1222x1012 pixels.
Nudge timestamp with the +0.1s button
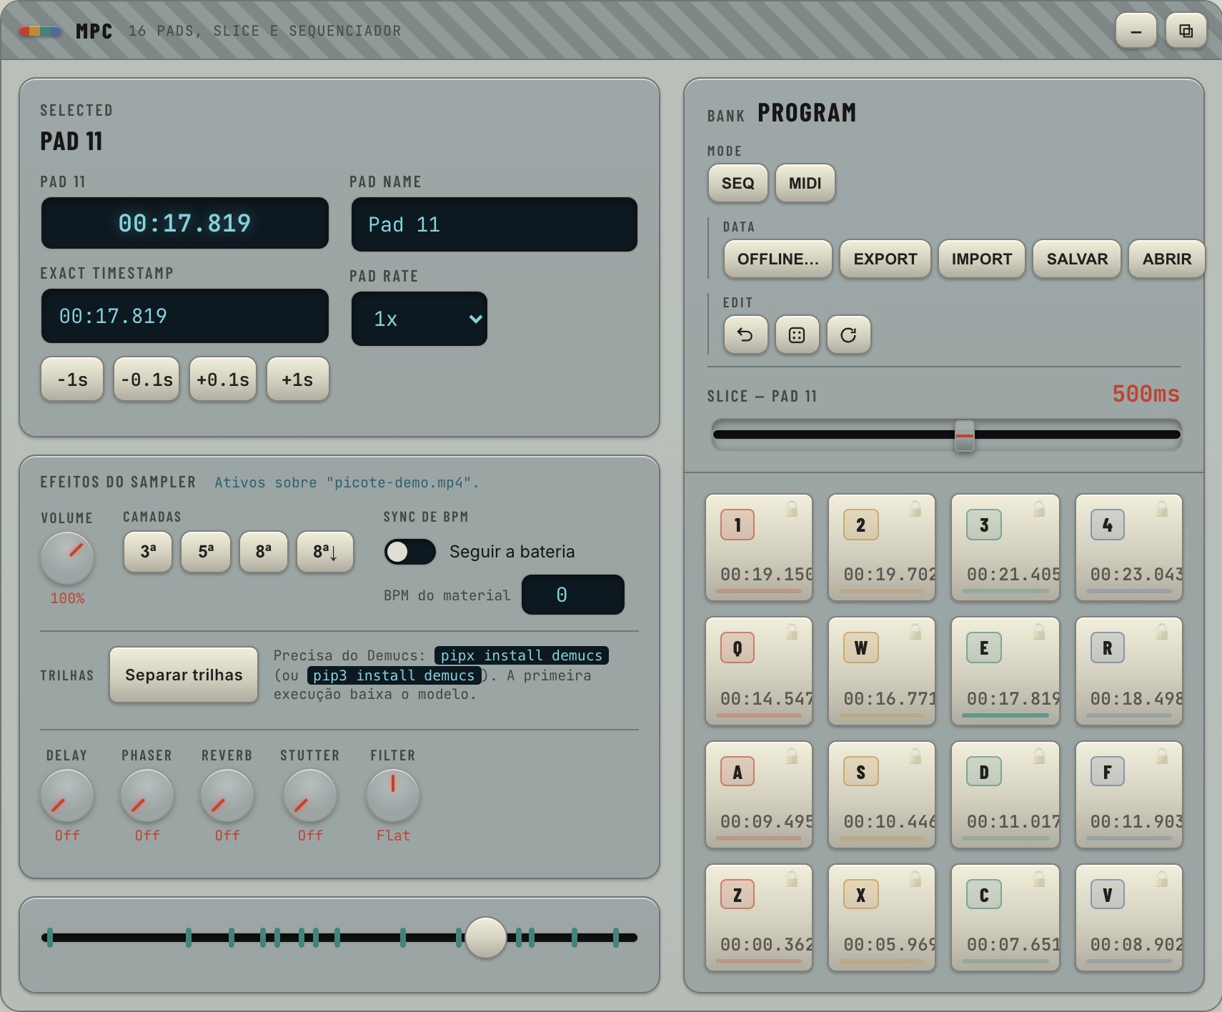click(x=223, y=379)
